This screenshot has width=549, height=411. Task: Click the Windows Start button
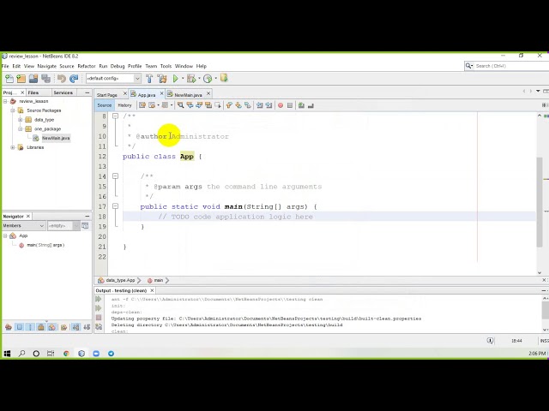tap(7, 354)
